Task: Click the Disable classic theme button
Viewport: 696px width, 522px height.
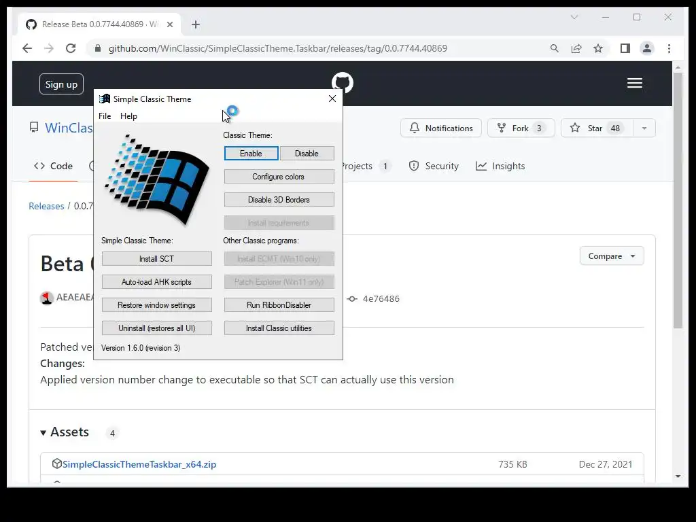Action: point(307,153)
